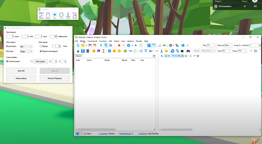This screenshot has height=144, width=262.
Task: Click the Record & Playback button
Action: 55,78
